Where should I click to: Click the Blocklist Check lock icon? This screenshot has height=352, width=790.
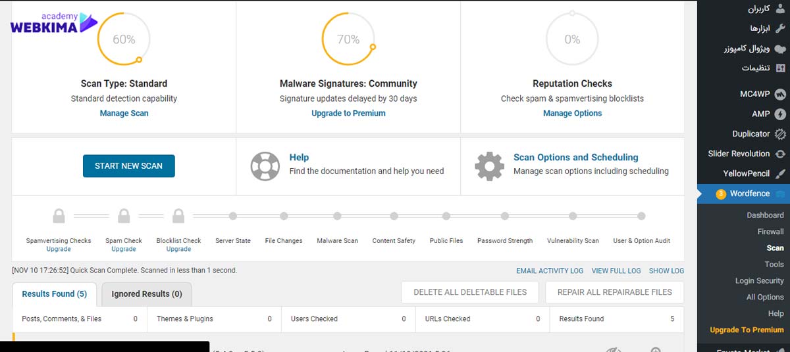click(x=178, y=216)
